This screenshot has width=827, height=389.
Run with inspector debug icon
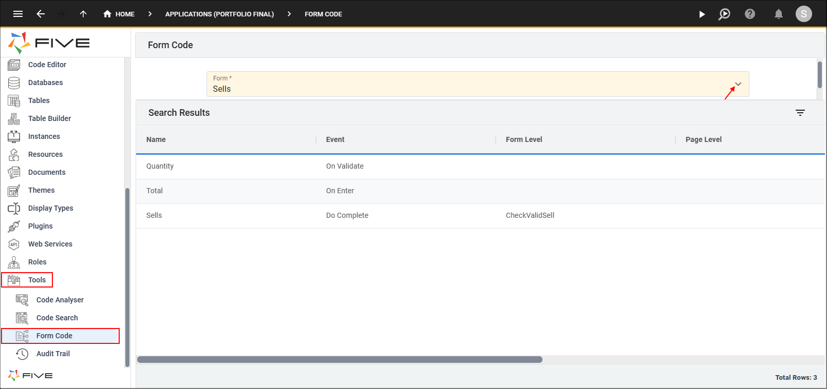(724, 14)
